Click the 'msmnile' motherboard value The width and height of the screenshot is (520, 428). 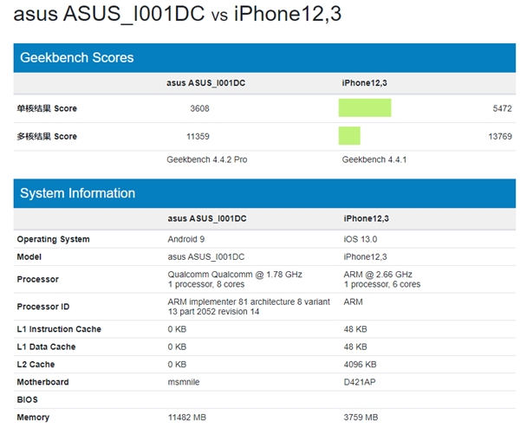tap(184, 382)
